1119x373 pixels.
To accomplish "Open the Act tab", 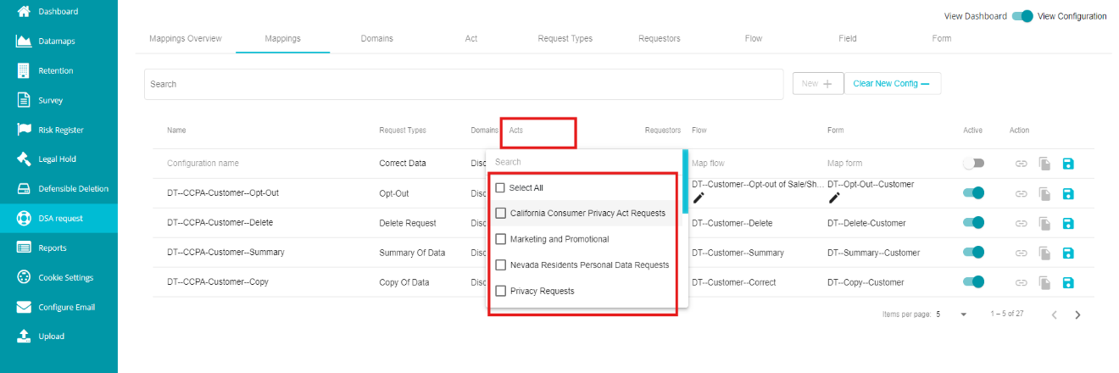I will pyautogui.click(x=471, y=39).
